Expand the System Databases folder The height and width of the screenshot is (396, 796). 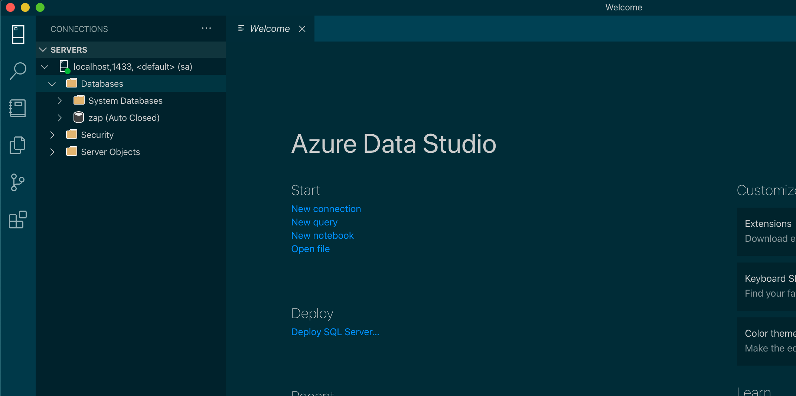pyautogui.click(x=59, y=101)
